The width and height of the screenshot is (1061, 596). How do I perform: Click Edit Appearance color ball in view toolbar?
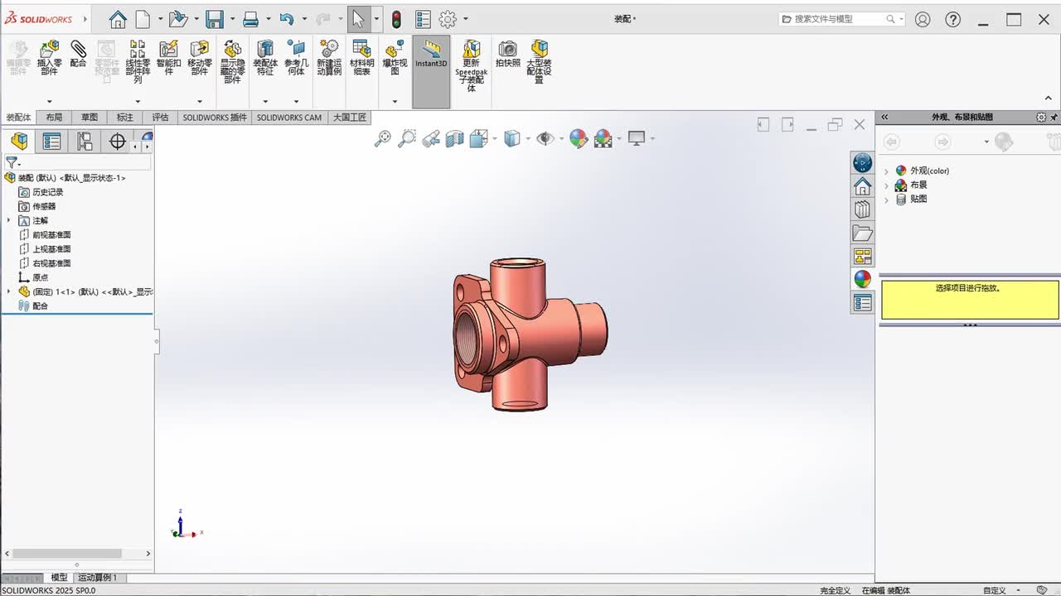[578, 139]
